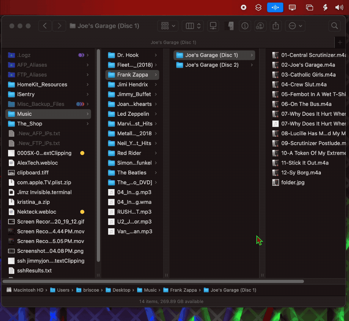Image resolution: width=349 pixels, height=321 pixels.
Task: Select the Joe's Garage (Disc 1) tab
Action: pyautogui.click(x=173, y=42)
